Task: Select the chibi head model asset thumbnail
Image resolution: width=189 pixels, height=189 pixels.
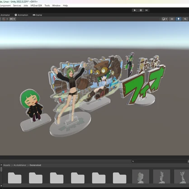Action: pos(141,177)
